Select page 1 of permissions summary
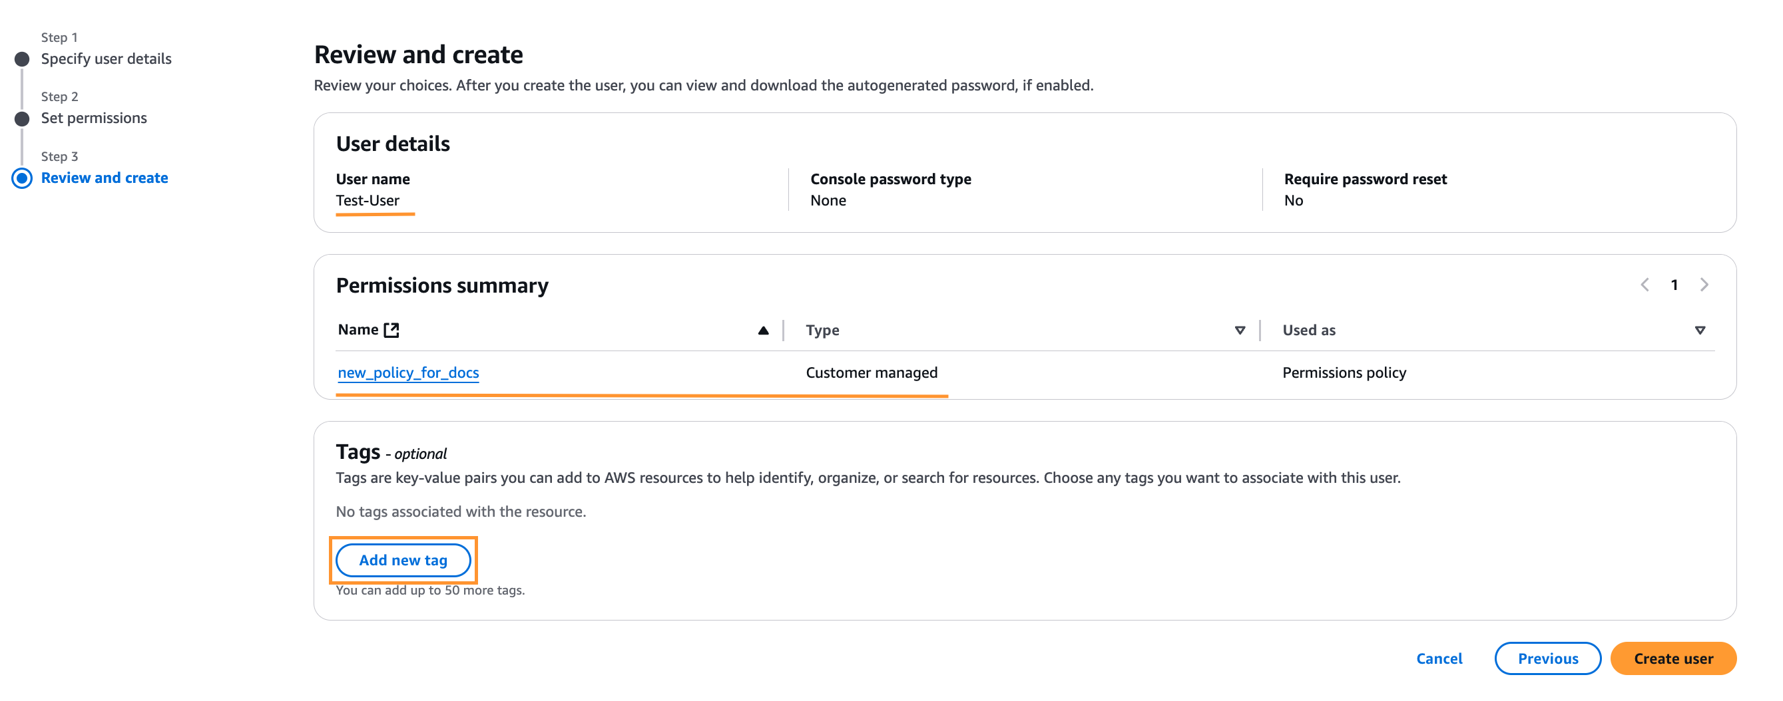 pyautogui.click(x=1674, y=285)
